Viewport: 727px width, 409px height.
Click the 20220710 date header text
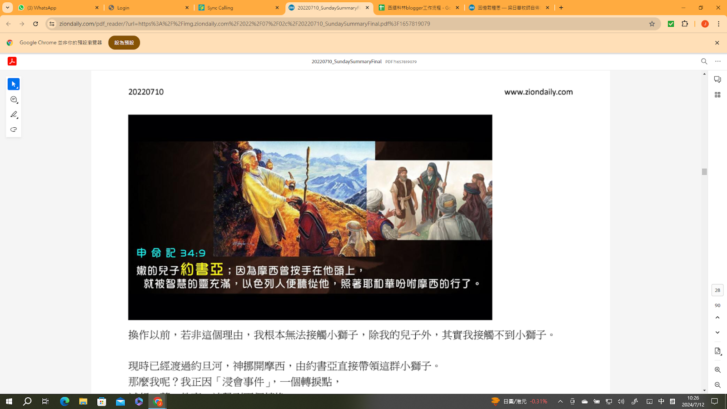click(x=146, y=92)
